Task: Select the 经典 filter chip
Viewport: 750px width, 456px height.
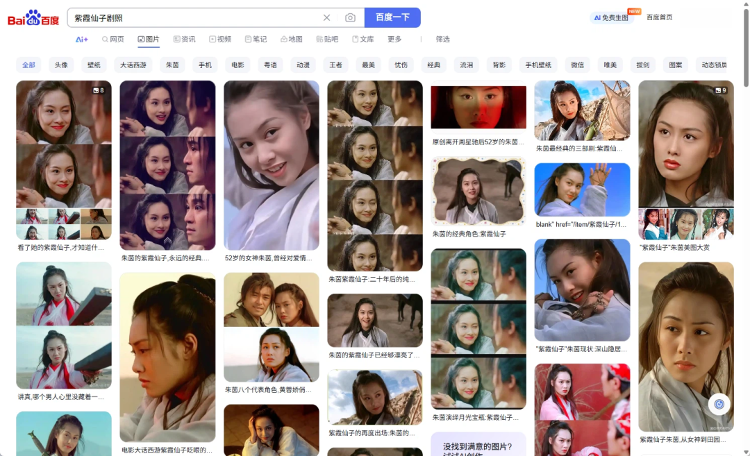Action: (x=434, y=65)
